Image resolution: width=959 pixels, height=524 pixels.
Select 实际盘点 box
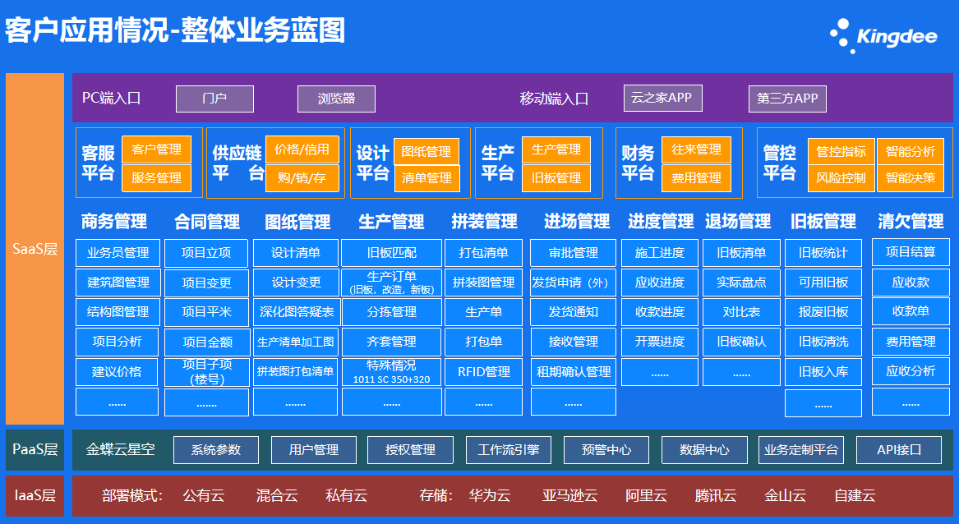tap(741, 283)
